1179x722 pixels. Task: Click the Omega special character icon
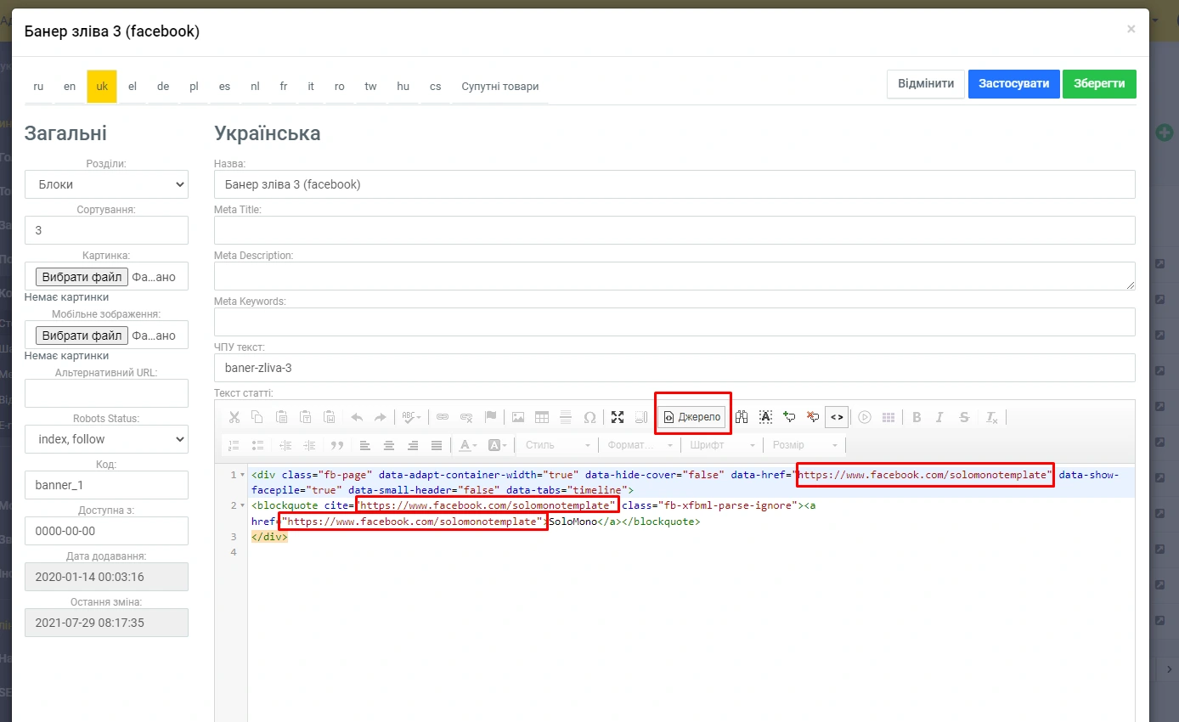tap(589, 417)
